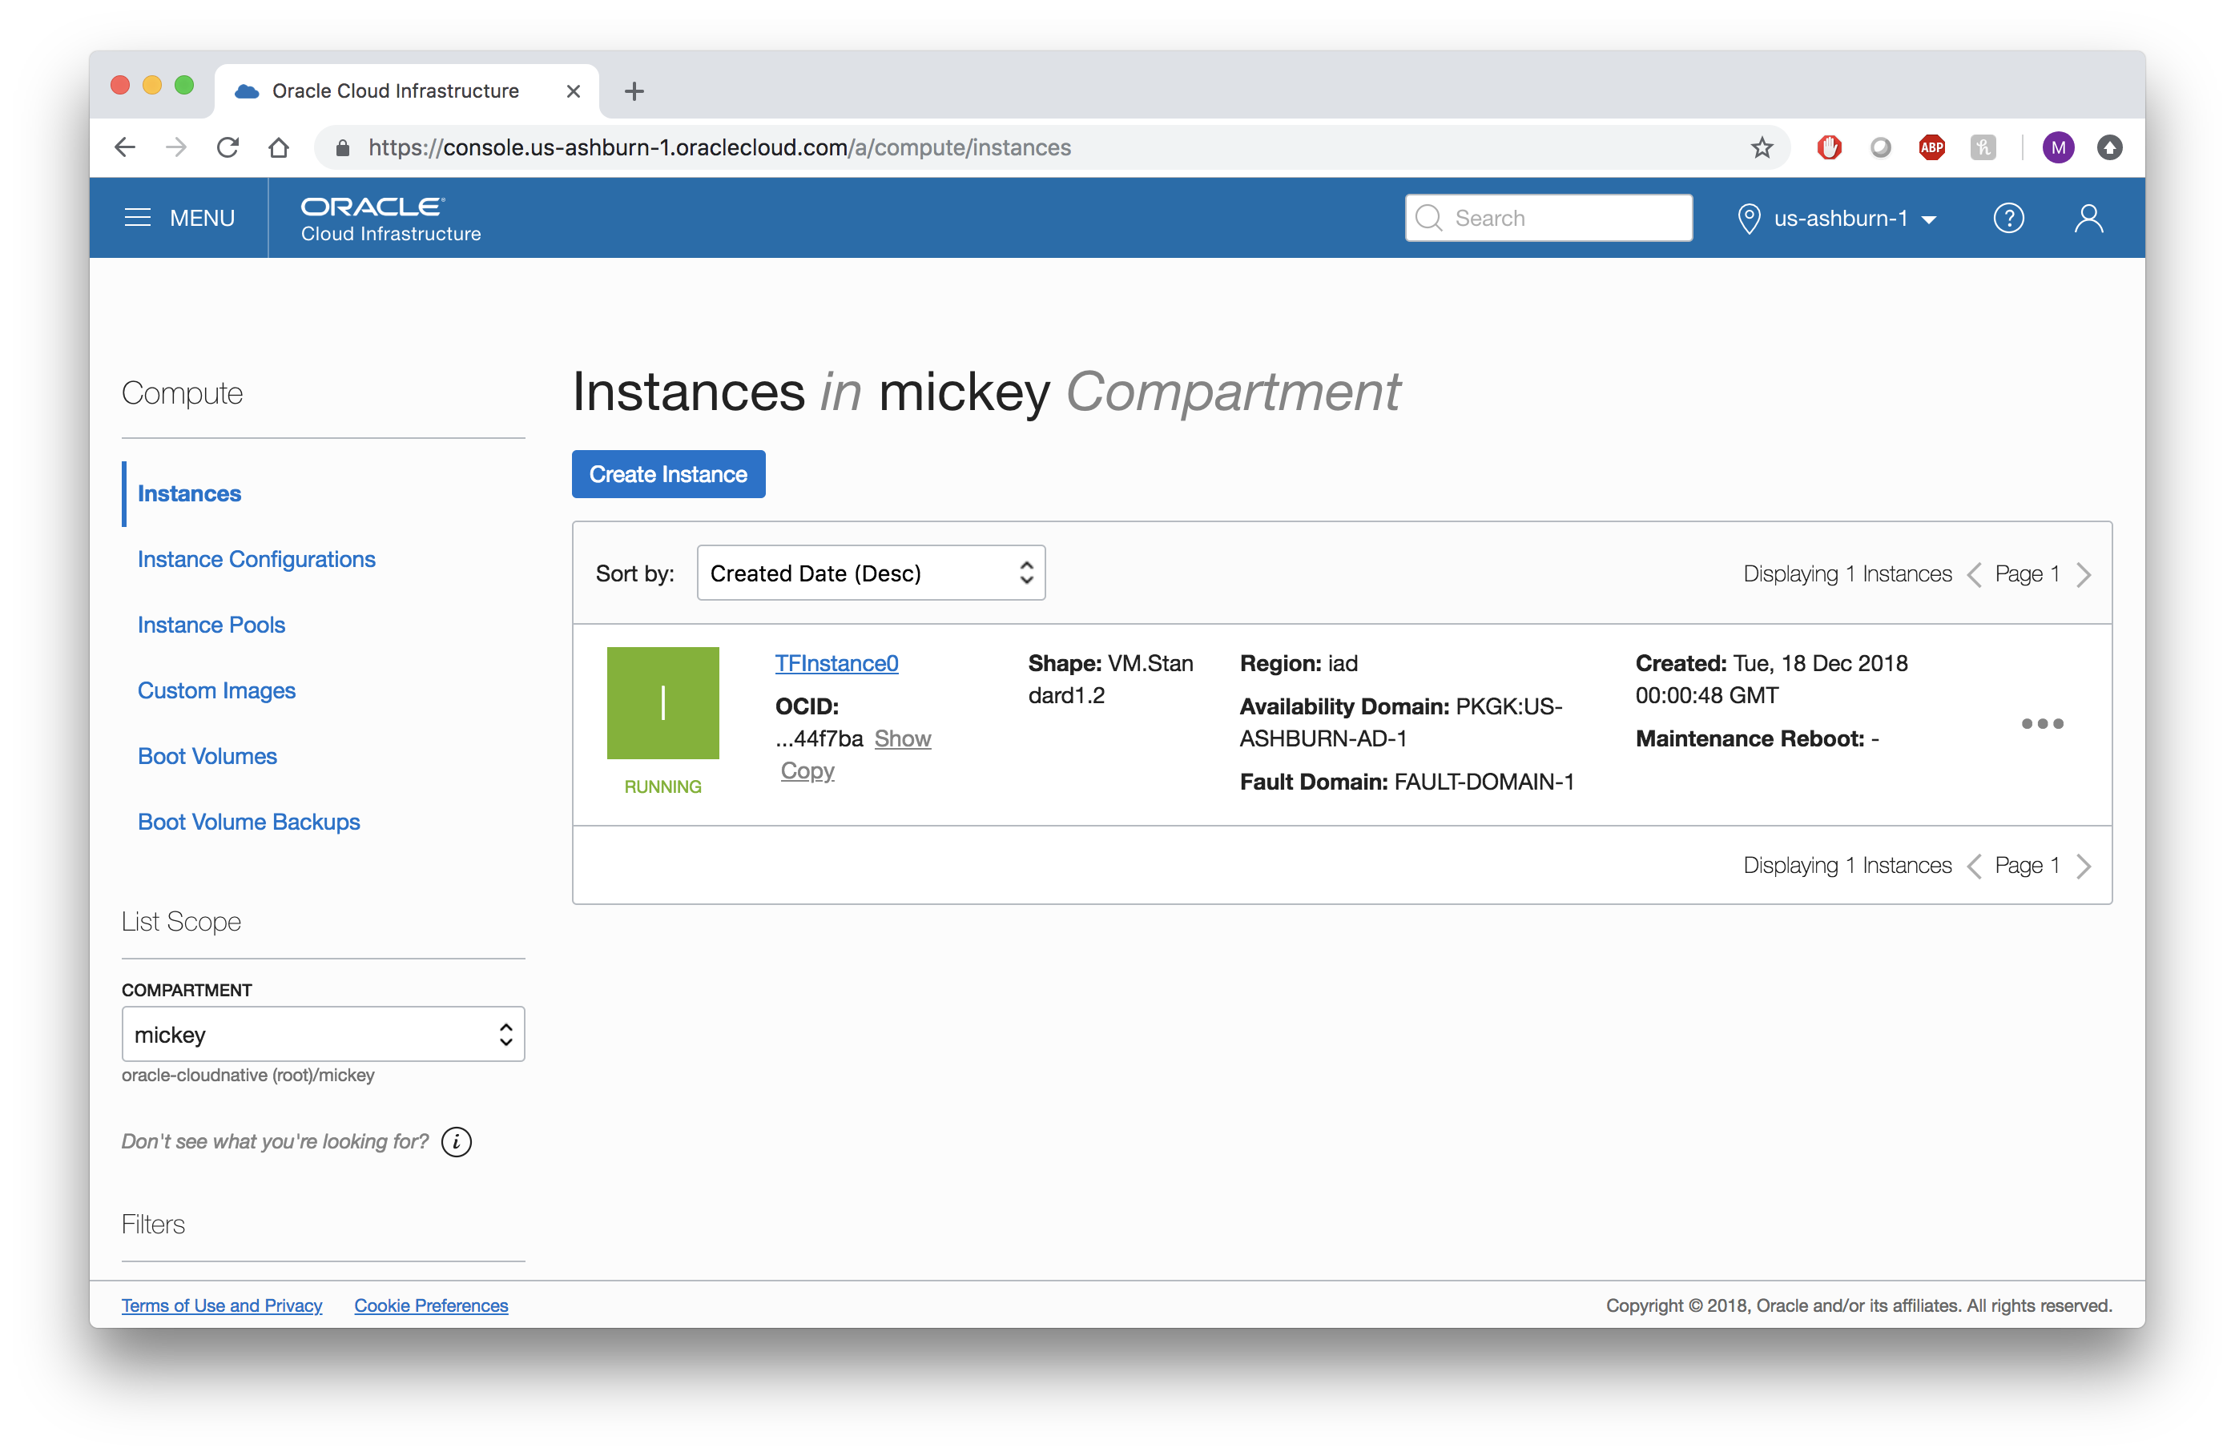Viewport: 2235px width, 1456px height.
Task: Open the hamburger MENU icon
Action: pos(137,218)
